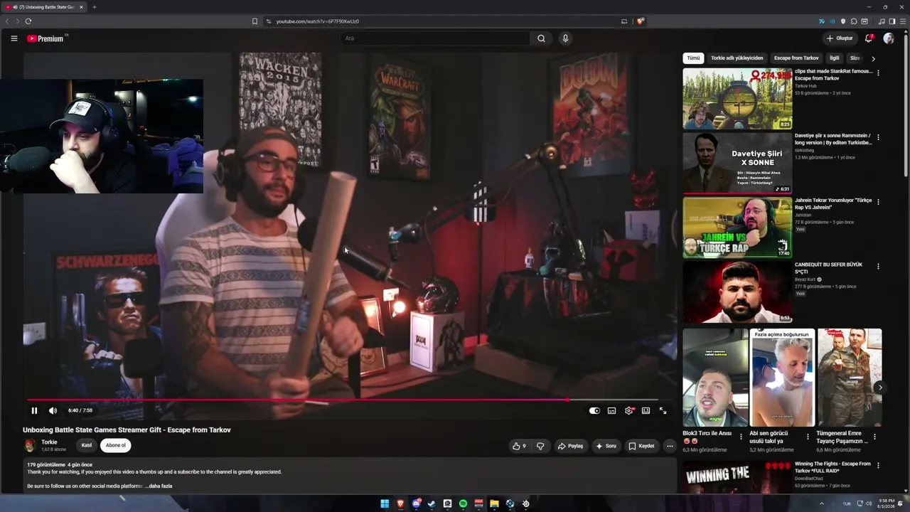910x512 pixels.
Task: Open Steam from the taskbar
Action: 432,503
